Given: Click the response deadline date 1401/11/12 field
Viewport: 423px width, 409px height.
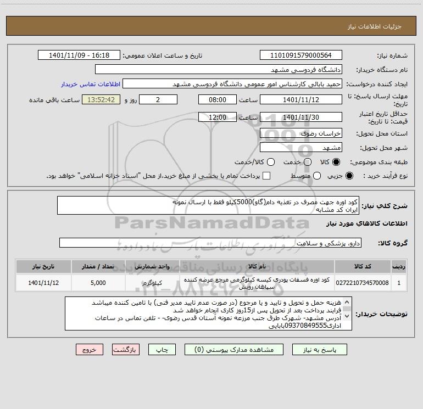Looking at the screenshot, I should coord(301,99).
